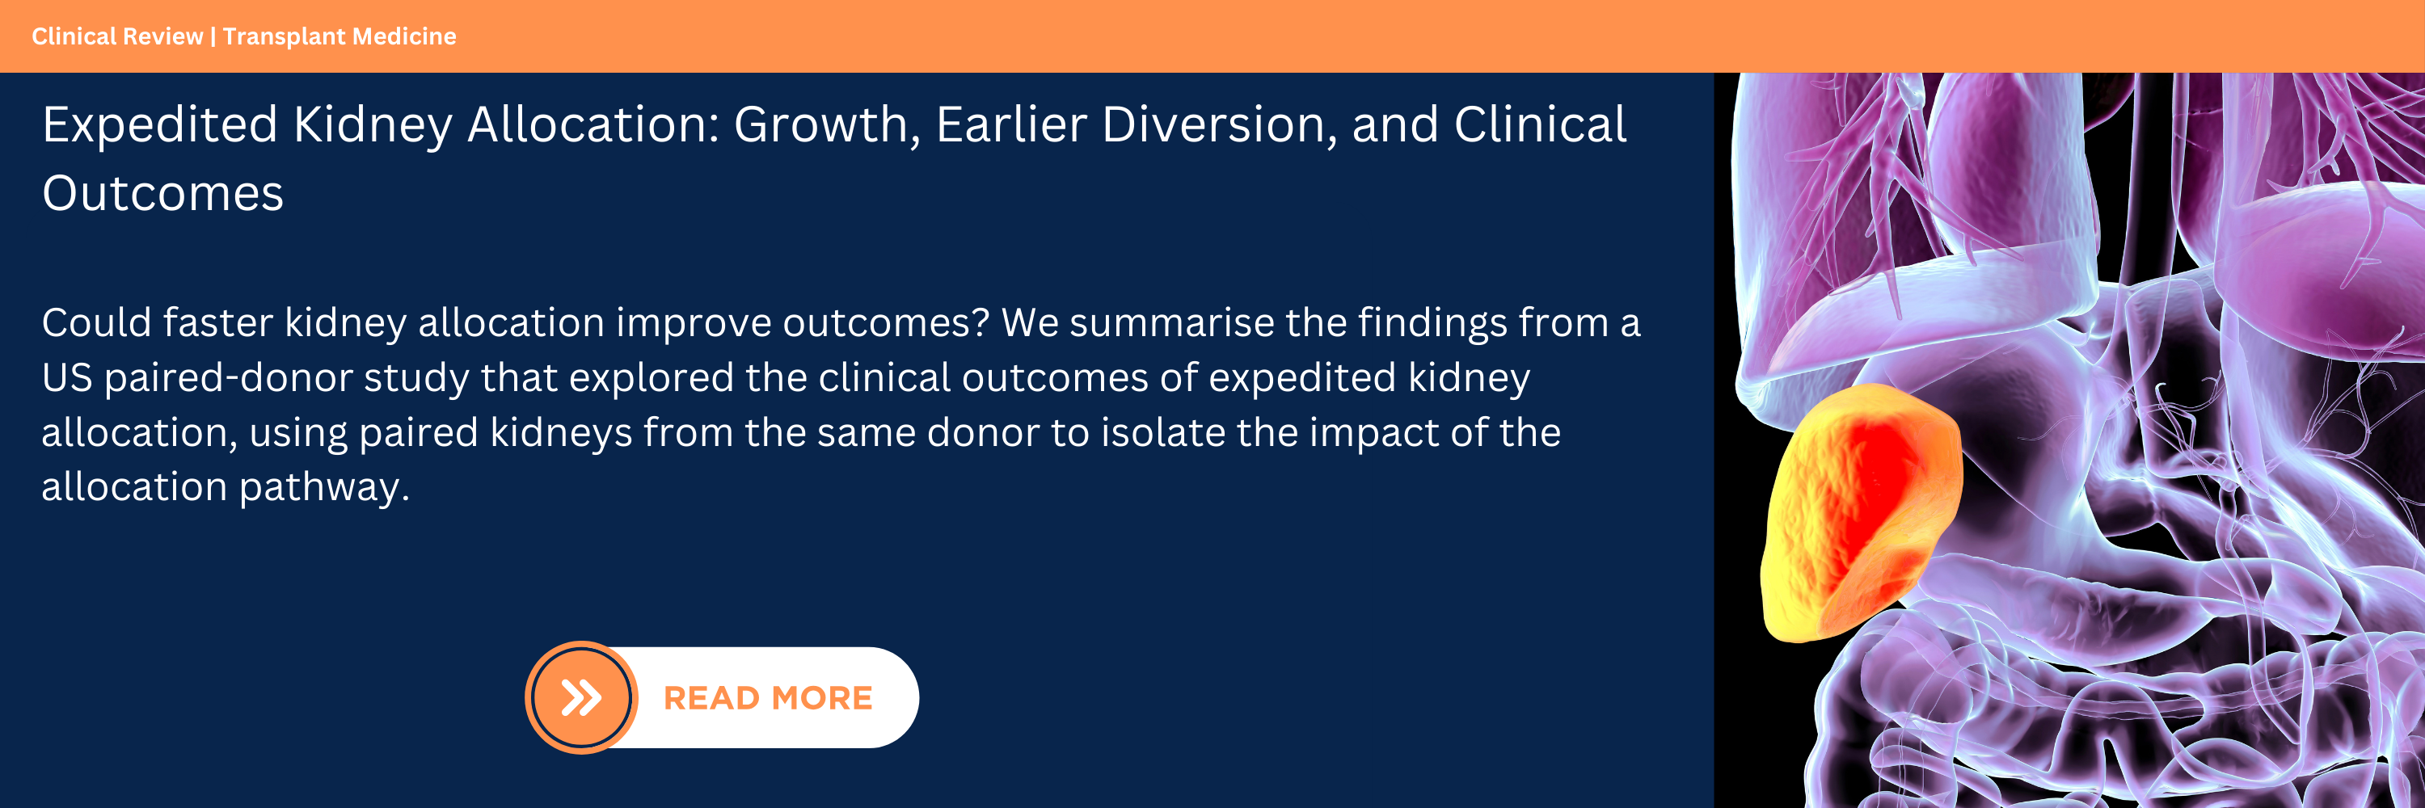
Task: Click the orange header bar's empty area
Action: 1318,36
